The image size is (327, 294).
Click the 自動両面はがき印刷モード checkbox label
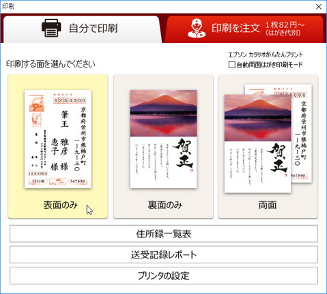[270, 65]
